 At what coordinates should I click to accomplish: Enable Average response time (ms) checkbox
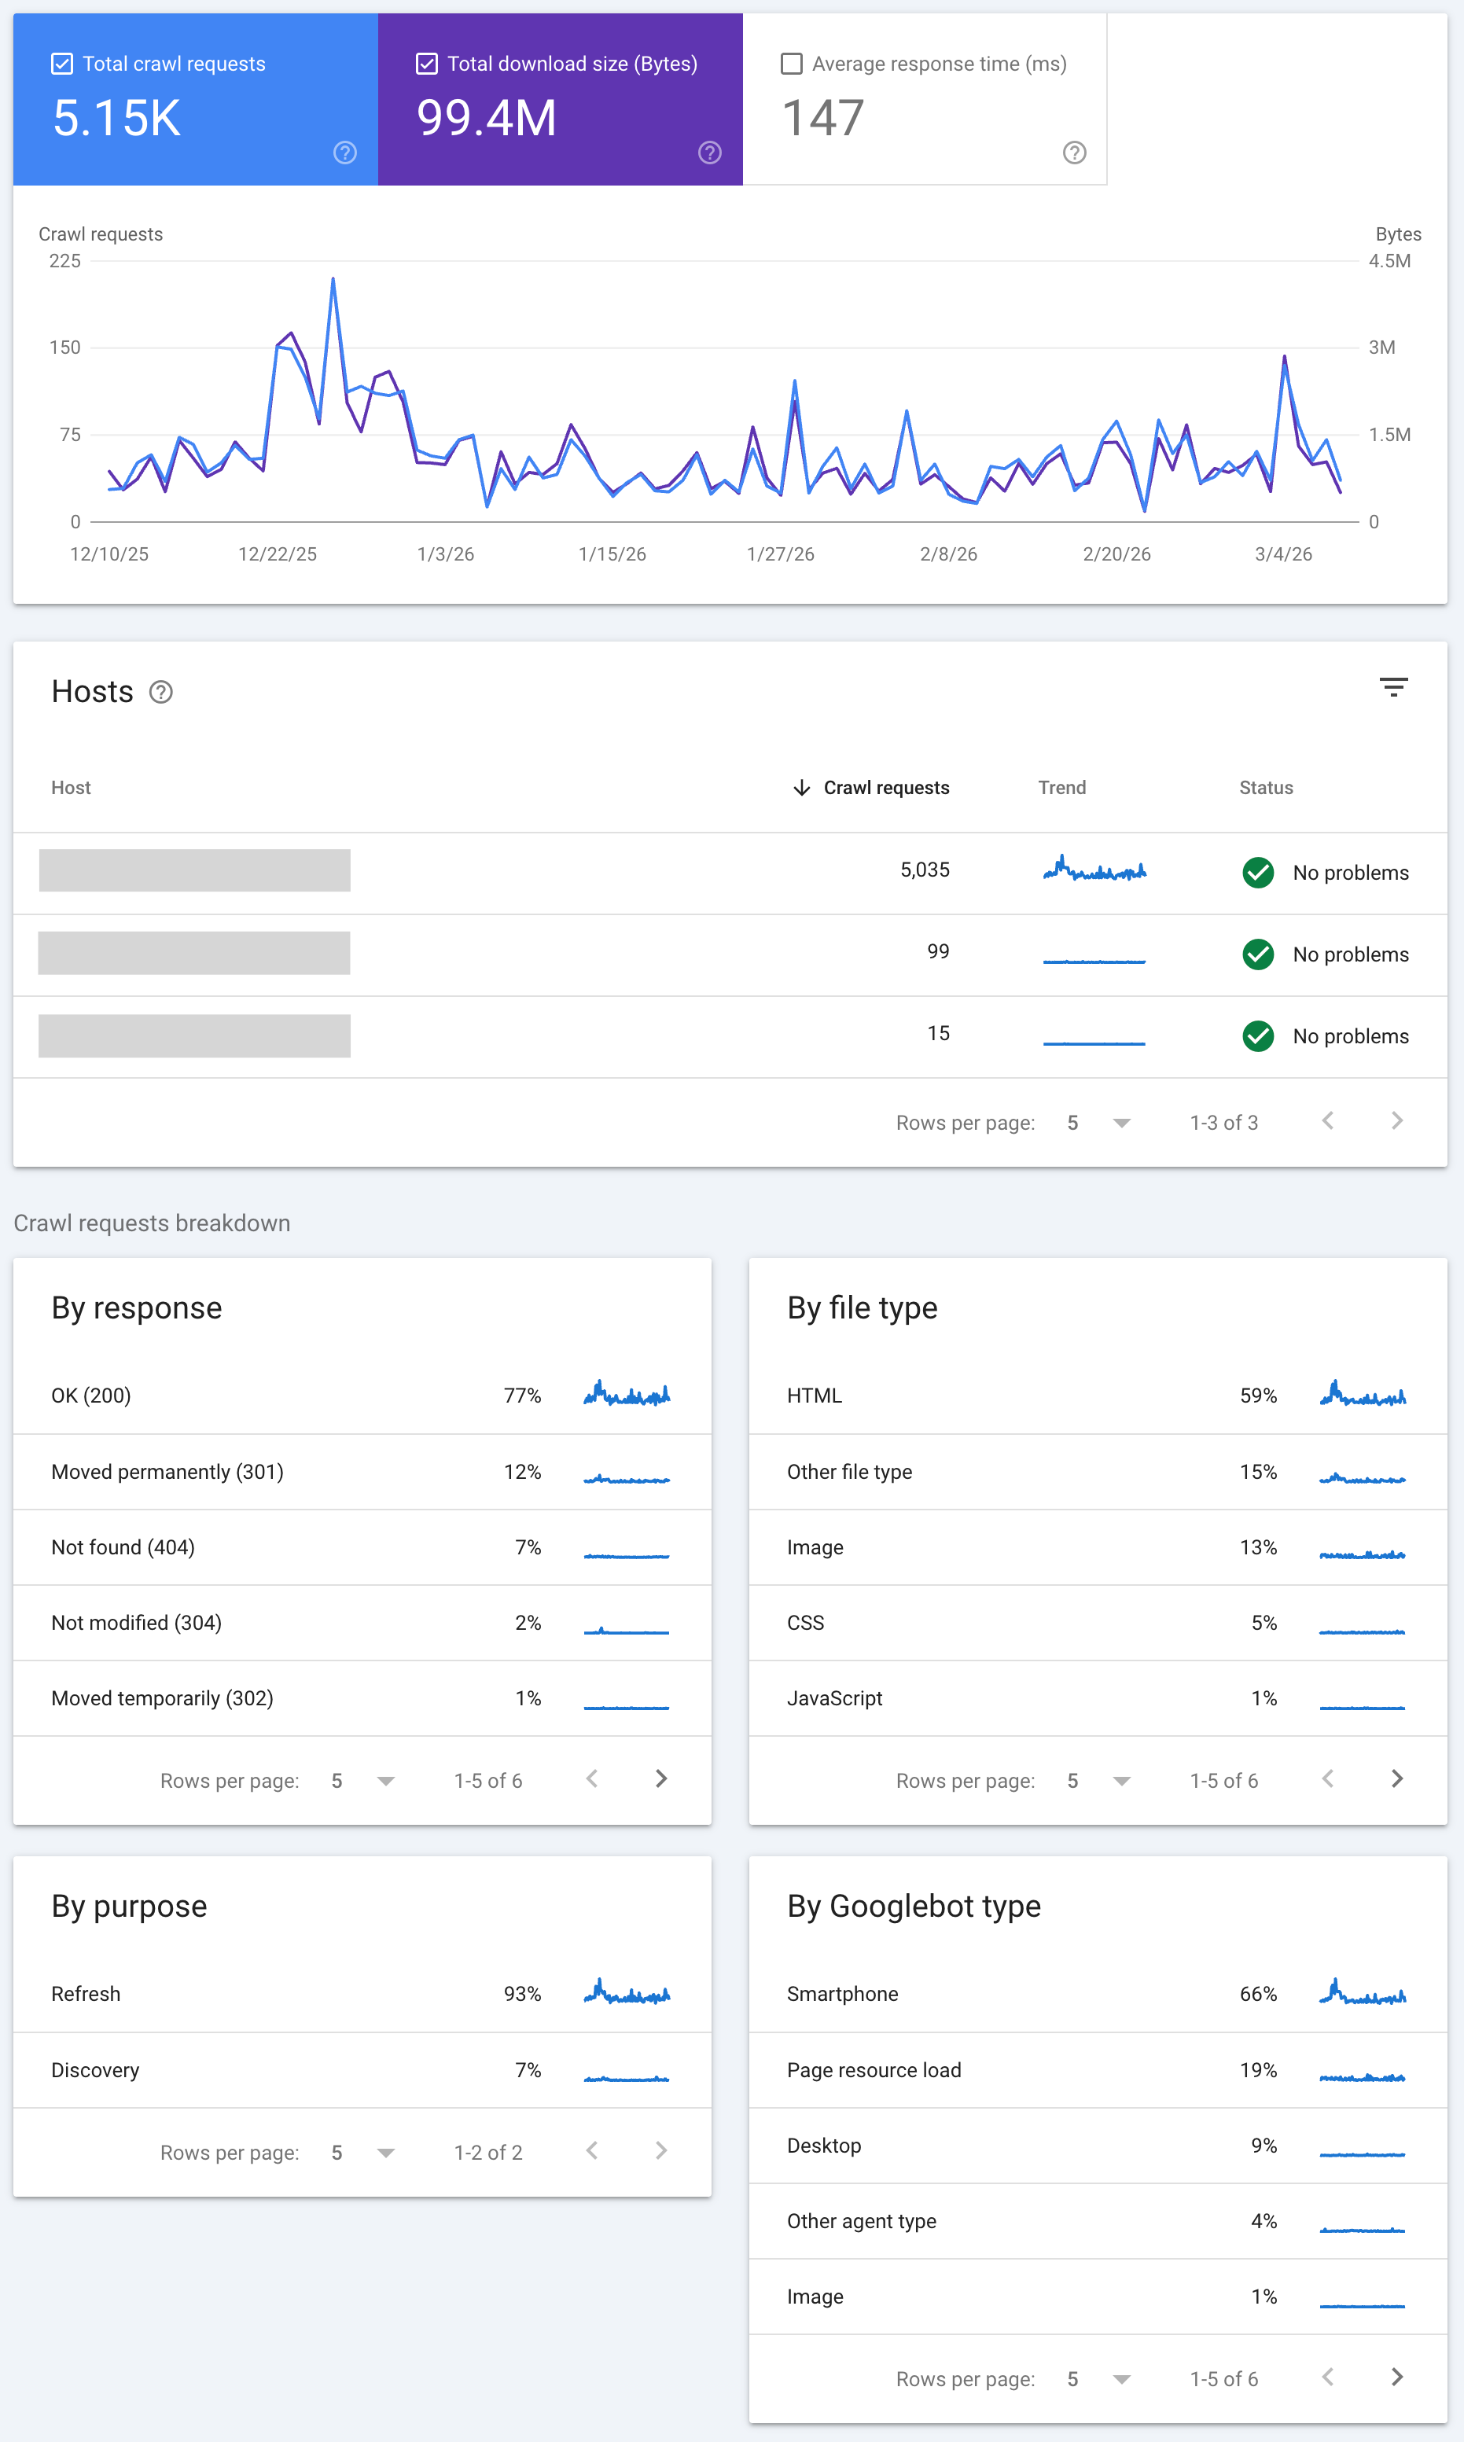[791, 64]
